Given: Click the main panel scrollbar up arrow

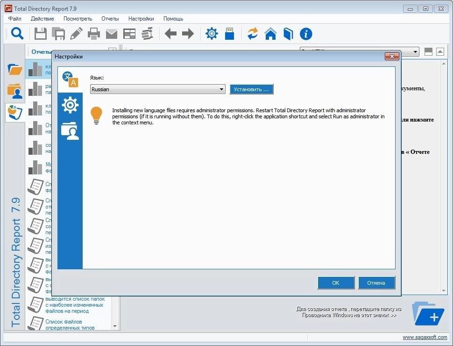Looking at the screenshot, I should coord(444,64).
